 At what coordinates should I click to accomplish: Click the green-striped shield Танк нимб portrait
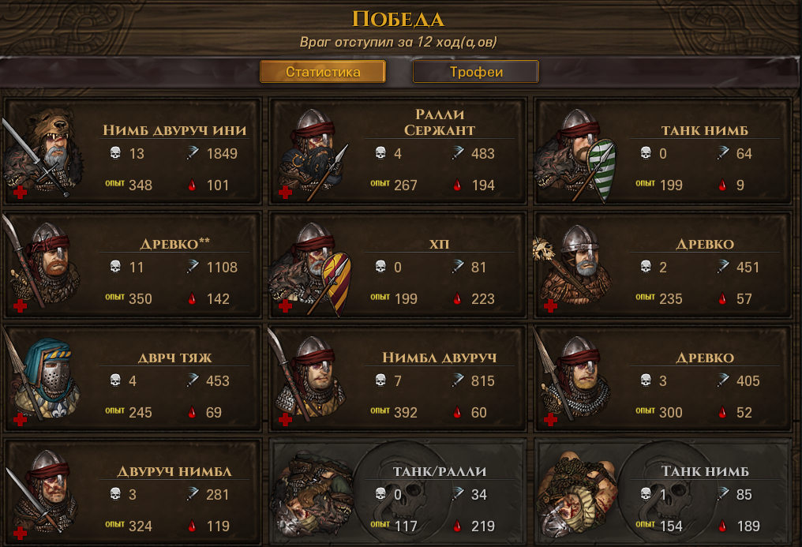575,155
